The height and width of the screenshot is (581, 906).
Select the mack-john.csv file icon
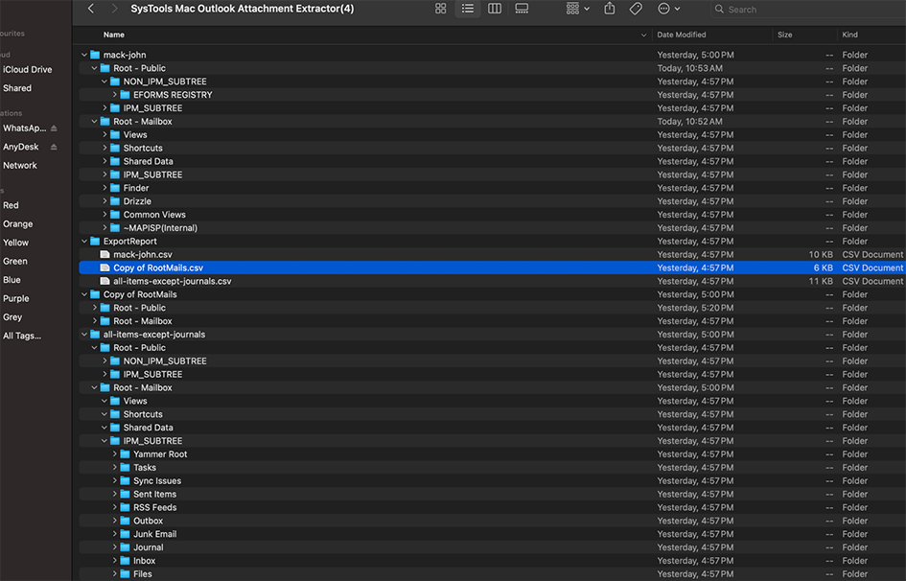click(x=105, y=255)
